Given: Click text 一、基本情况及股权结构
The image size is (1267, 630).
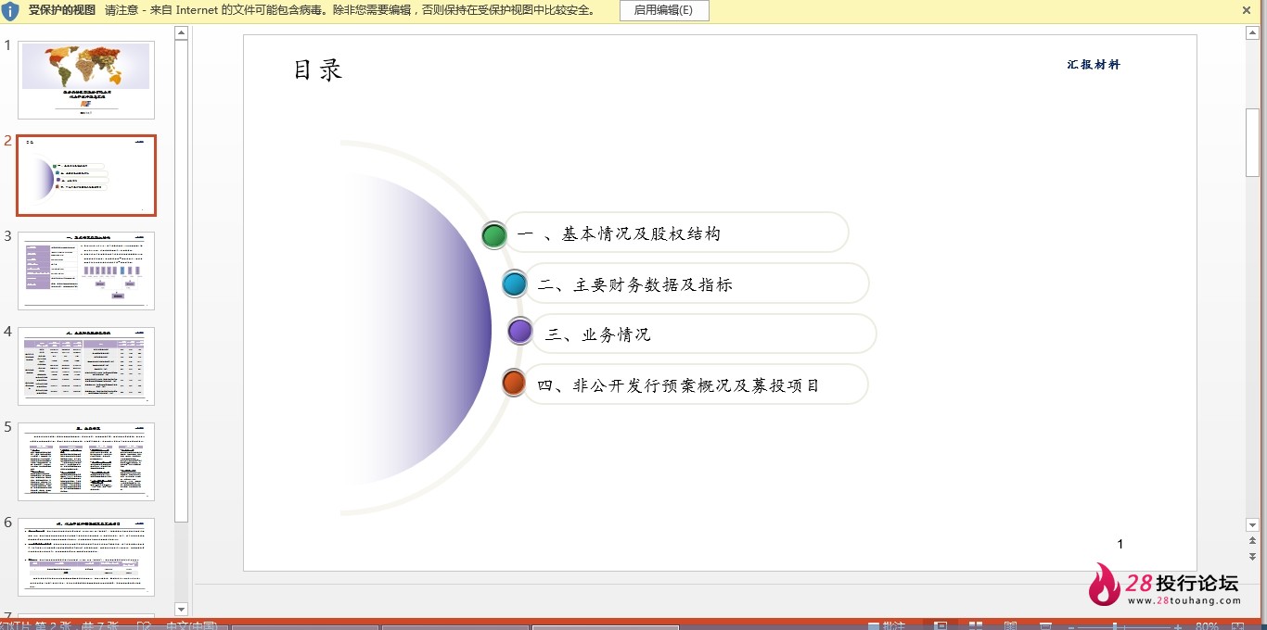Looking at the screenshot, I should click(619, 233).
